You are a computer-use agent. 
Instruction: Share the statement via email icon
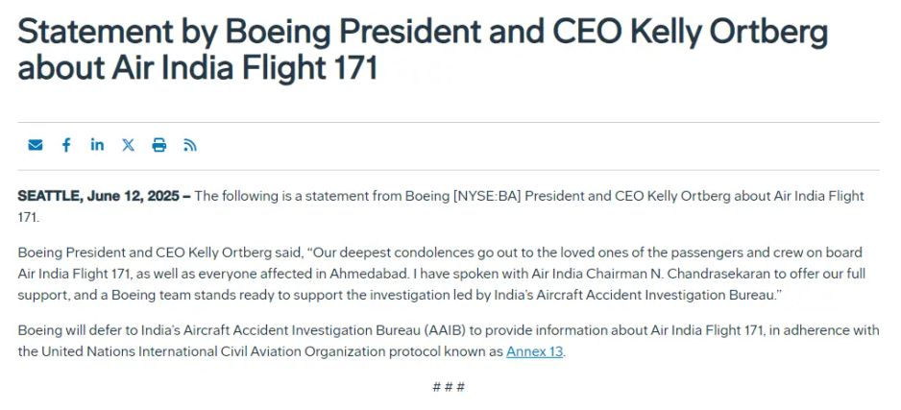click(x=36, y=145)
